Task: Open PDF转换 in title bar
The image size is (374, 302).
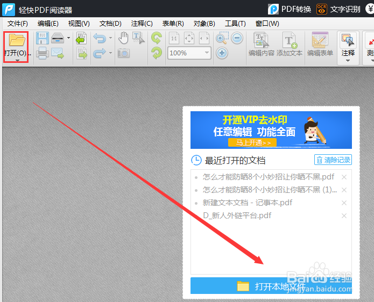Action: [290, 9]
